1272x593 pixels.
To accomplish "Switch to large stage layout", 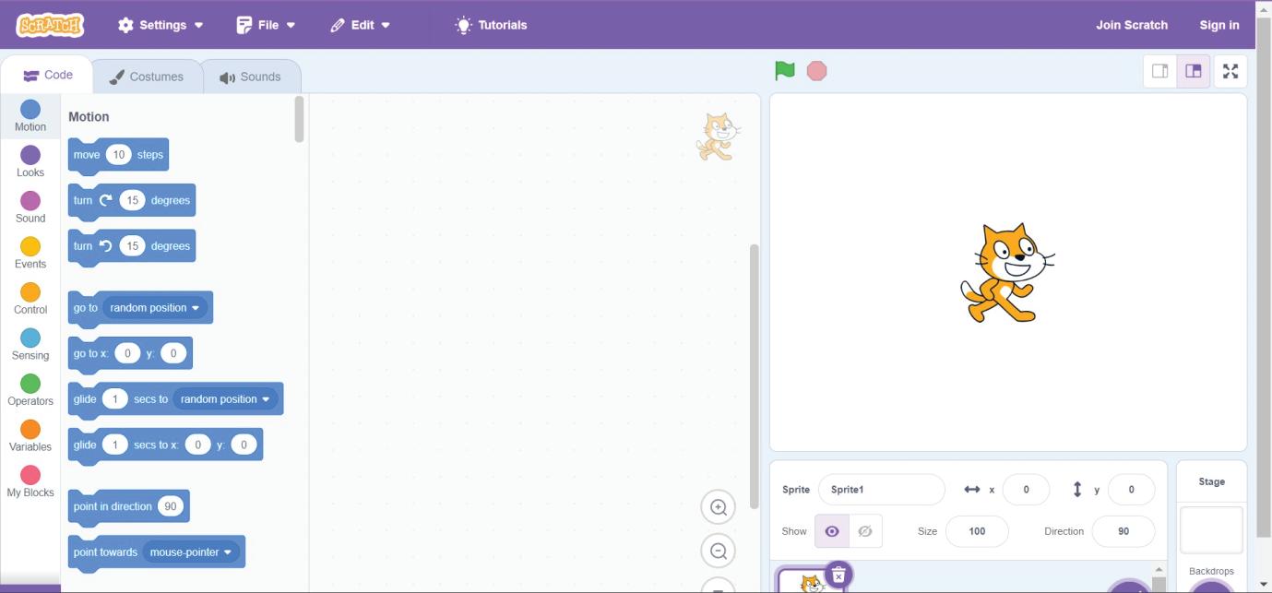I will (1194, 71).
